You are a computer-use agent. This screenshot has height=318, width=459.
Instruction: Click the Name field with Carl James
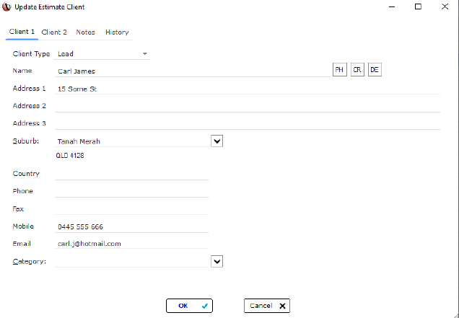pyautogui.click(x=193, y=71)
